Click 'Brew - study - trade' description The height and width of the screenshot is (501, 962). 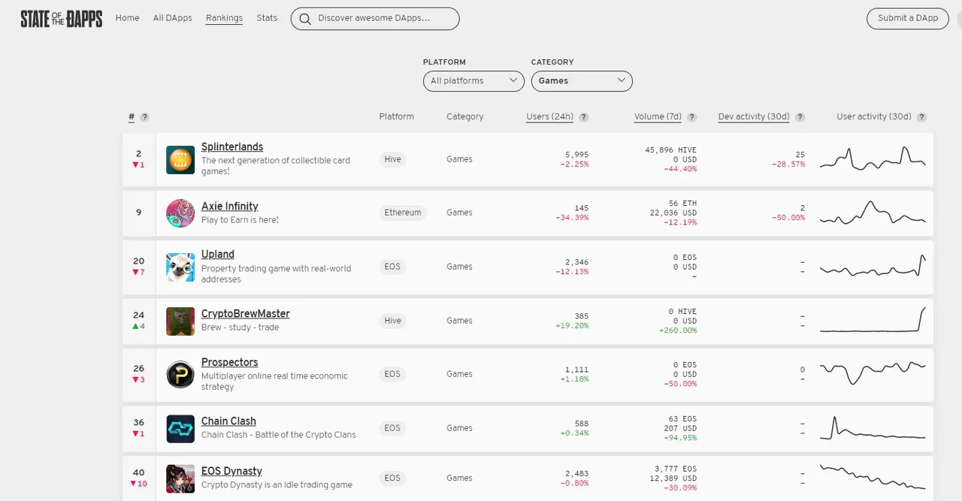[x=240, y=327]
